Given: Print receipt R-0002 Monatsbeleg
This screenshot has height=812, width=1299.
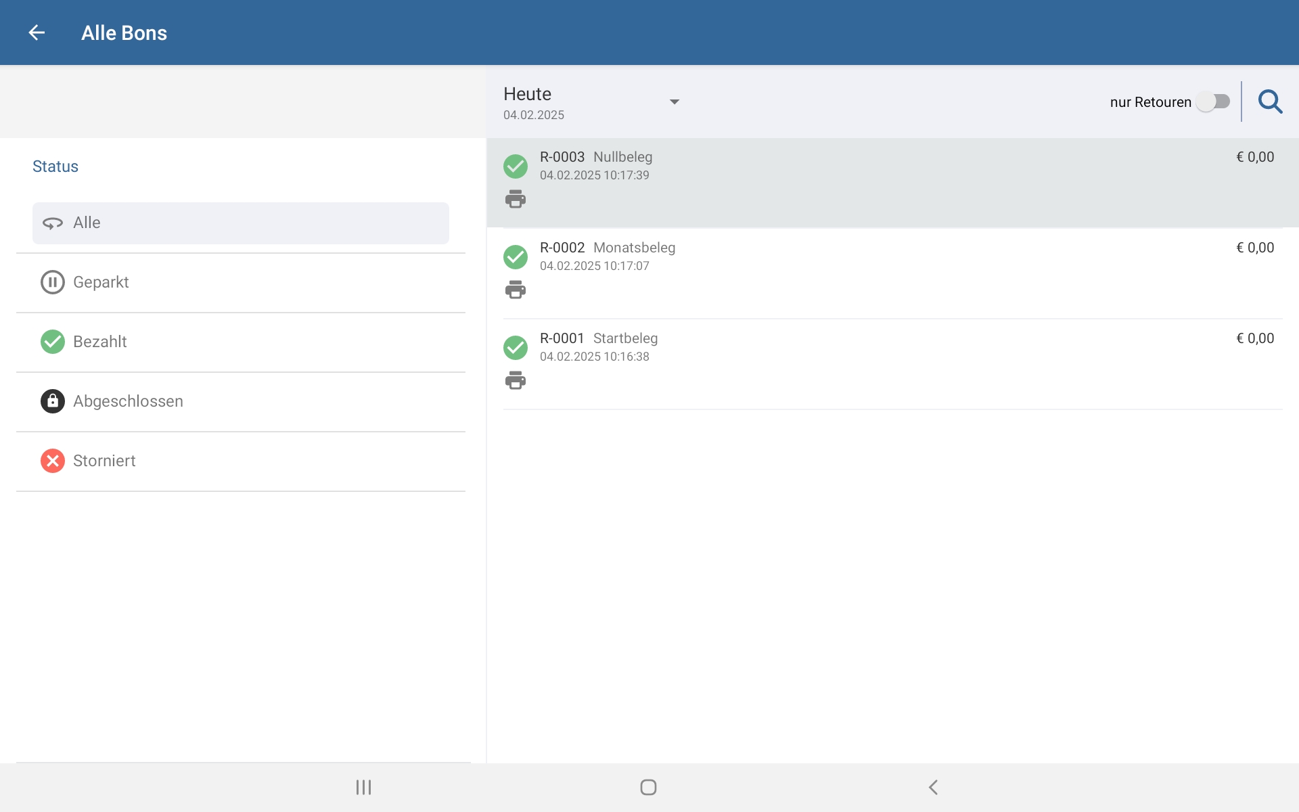Looking at the screenshot, I should 516,290.
